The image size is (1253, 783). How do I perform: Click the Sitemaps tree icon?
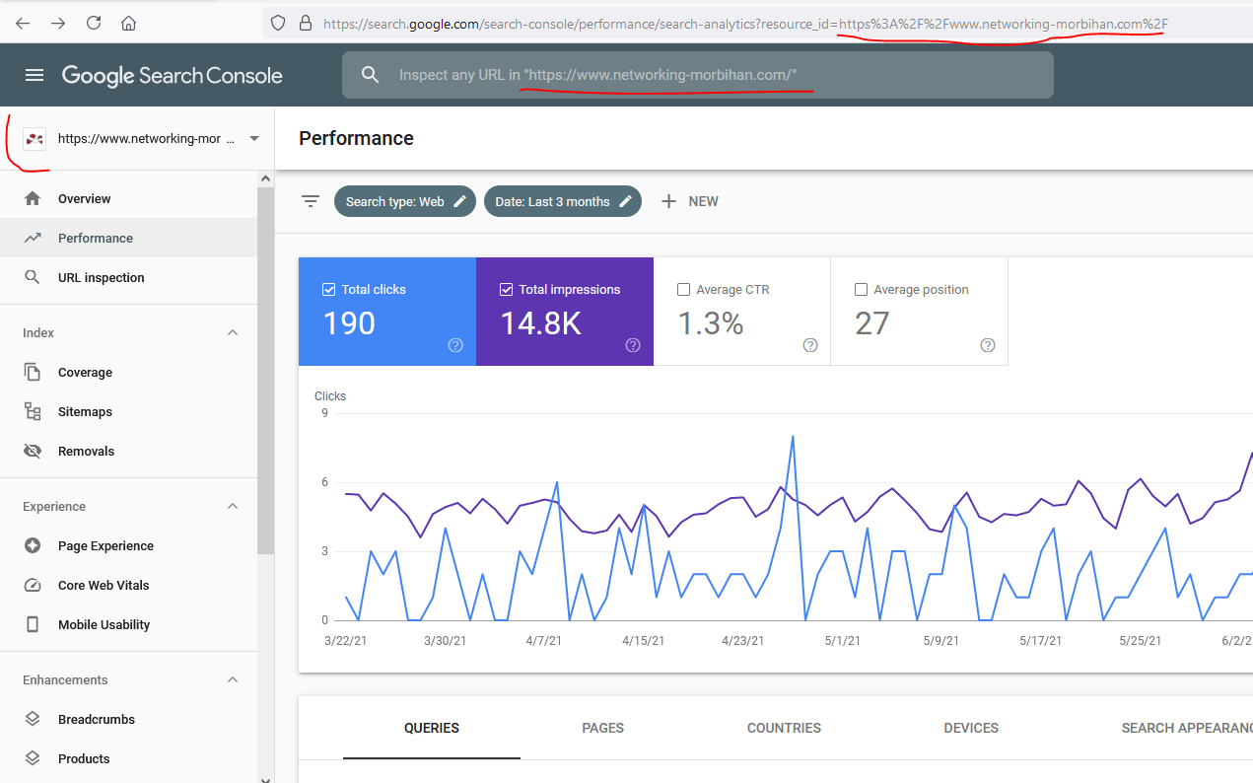pos(33,411)
